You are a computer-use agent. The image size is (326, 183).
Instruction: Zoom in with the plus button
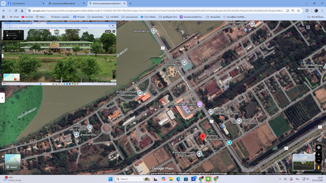tap(319, 154)
